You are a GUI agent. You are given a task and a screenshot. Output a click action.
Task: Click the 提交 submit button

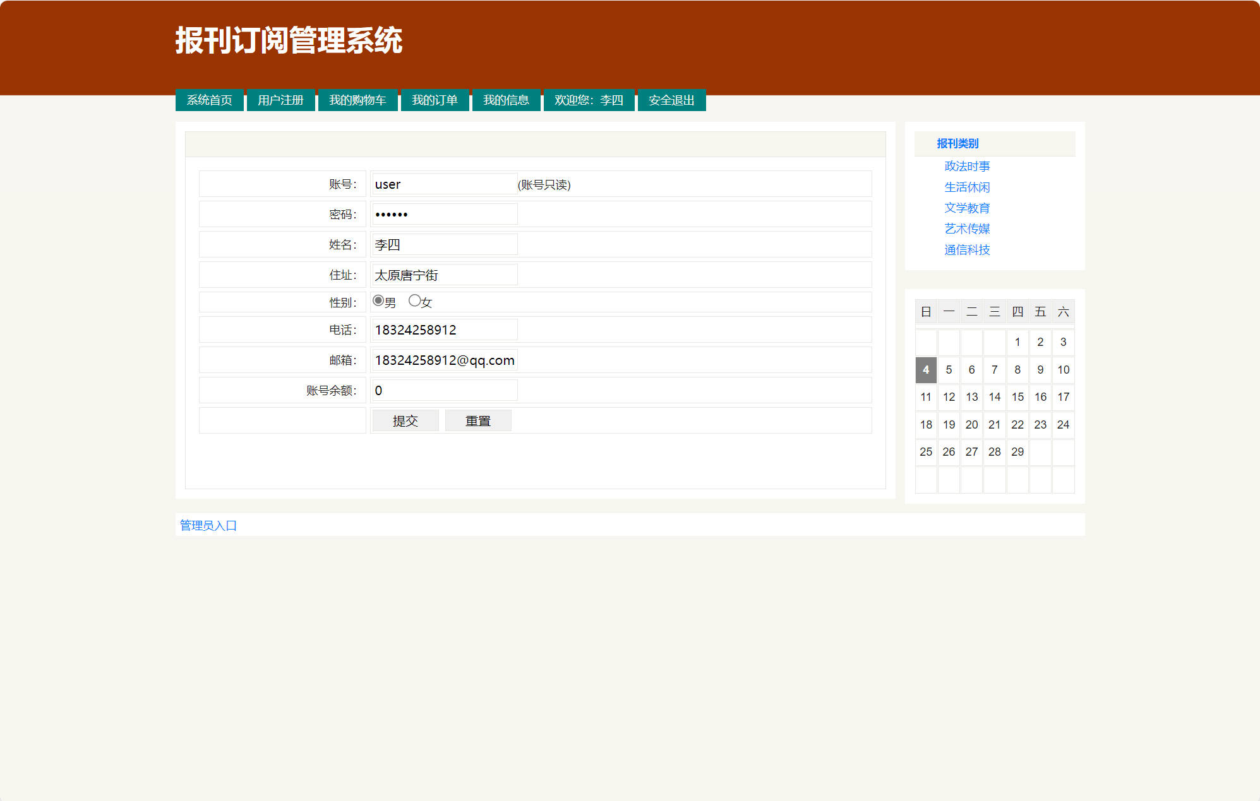[405, 420]
